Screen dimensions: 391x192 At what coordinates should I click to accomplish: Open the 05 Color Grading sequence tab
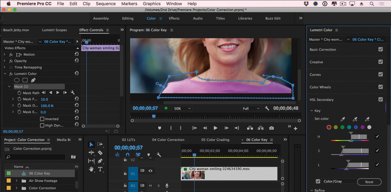click(x=215, y=140)
